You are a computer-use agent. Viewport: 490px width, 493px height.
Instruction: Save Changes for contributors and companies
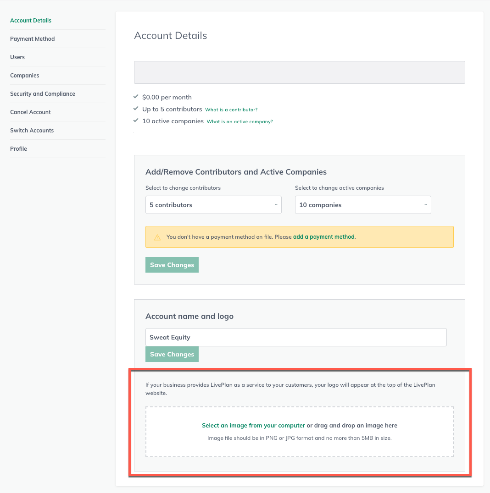[x=172, y=265]
